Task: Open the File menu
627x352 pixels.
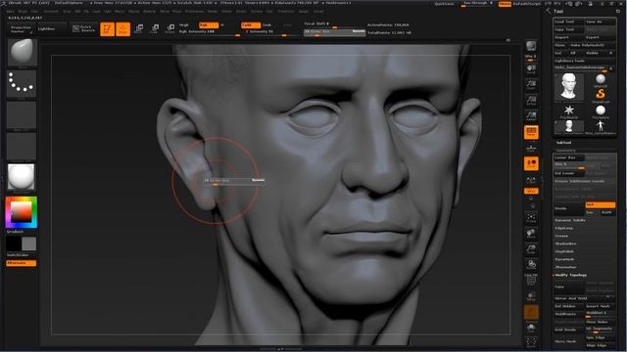Action: click(86, 12)
